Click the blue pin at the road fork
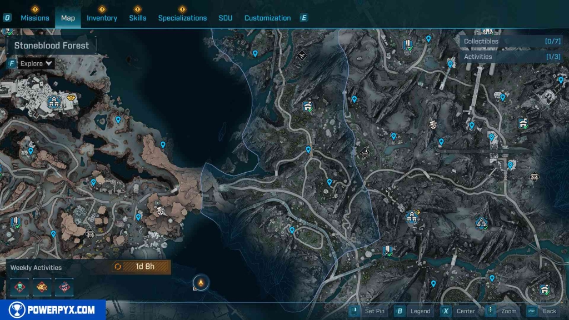The image size is (569, 320). [308, 149]
